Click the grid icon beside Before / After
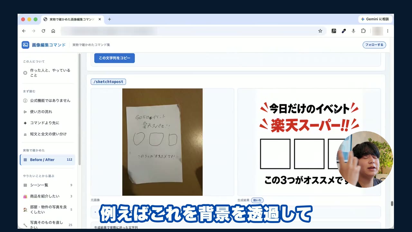This screenshot has width=412, height=232. [25, 160]
